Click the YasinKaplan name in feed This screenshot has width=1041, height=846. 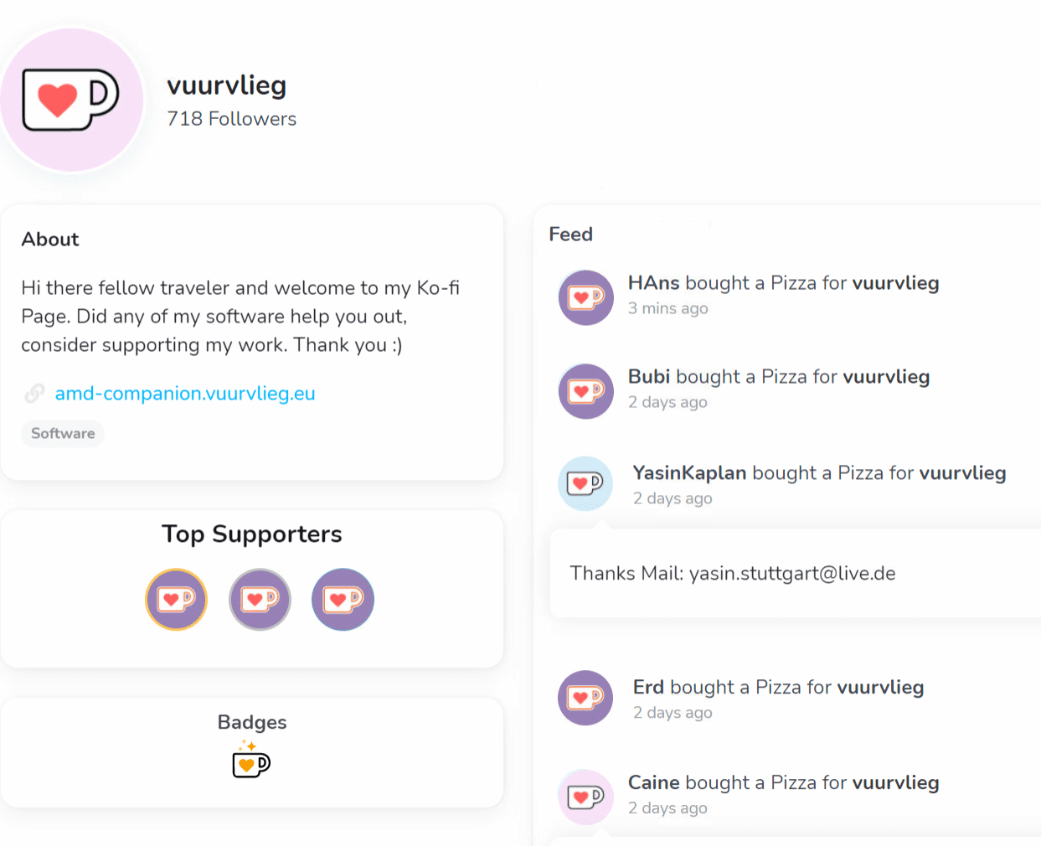(689, 472)
